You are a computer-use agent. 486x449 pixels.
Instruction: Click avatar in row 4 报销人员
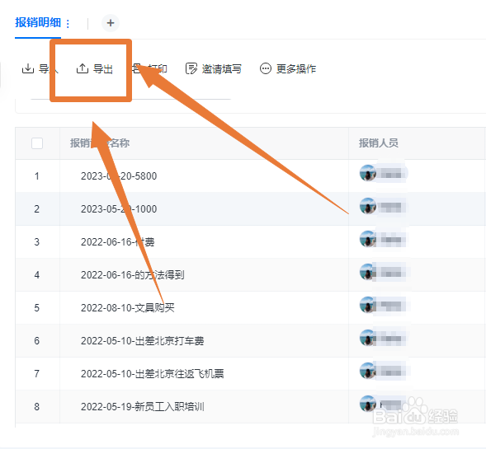(368, 272)
